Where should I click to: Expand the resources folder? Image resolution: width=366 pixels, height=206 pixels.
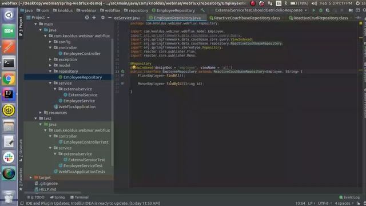click(41, 113)
